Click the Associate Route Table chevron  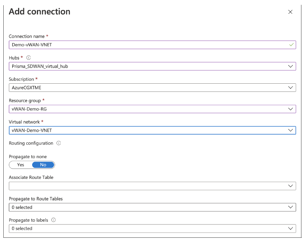(291, 186)
